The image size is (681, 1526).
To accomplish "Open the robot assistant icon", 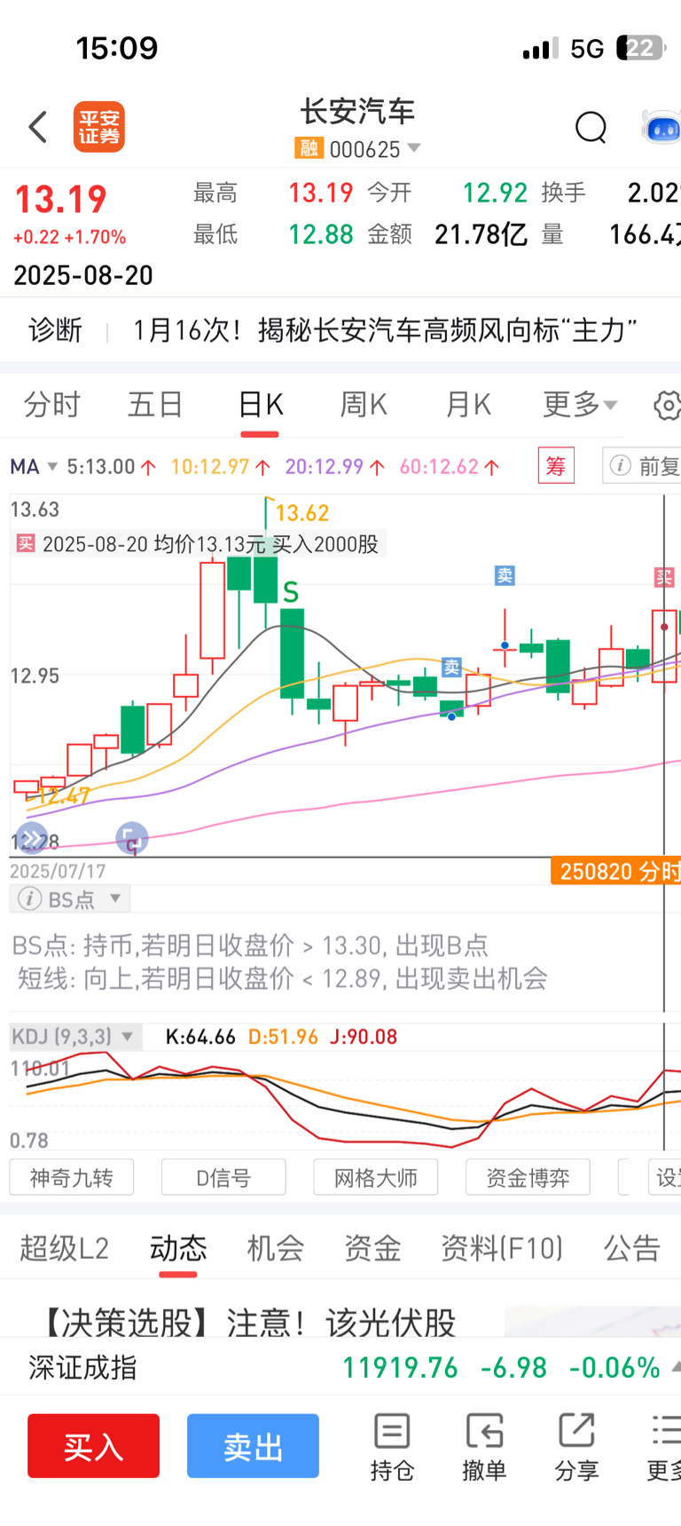I will (661, 128).
